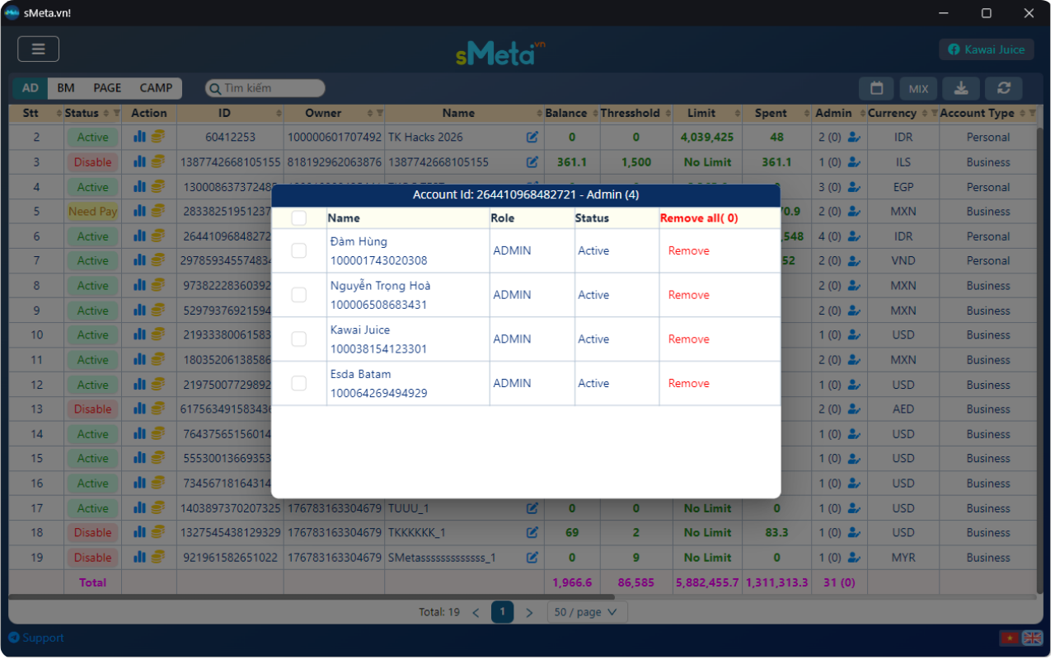Remove admin Nguyễn Trọng Hoà
The image size is (1055, 659).
(x=689, y=295)
